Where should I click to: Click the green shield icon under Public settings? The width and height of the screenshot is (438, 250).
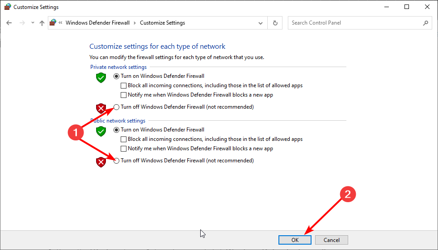(101, 131)
